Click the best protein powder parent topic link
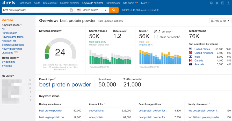The width and height of the screenshot is (232, 121). coord(65,85)
